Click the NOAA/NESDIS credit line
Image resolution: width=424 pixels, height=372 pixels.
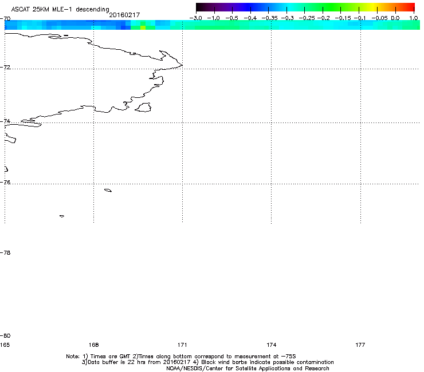point(248,369)
